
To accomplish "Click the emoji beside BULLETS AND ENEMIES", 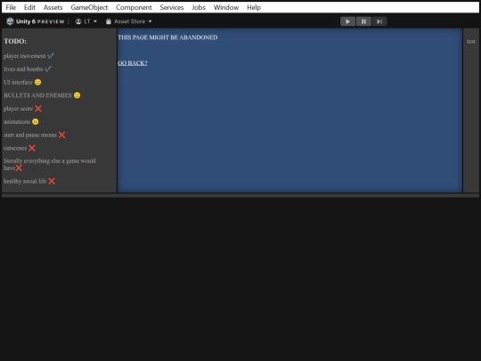I will pyautogui.click(x=77, y=95).
